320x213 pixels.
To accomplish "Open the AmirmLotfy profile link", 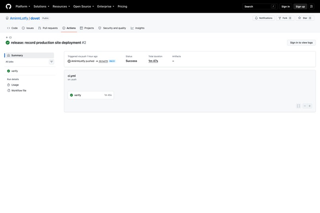I will tap(19, 18).
